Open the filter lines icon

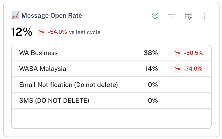point(171,16)
